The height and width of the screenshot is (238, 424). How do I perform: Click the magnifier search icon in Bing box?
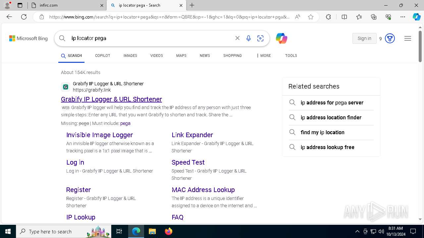coord(62,38)
